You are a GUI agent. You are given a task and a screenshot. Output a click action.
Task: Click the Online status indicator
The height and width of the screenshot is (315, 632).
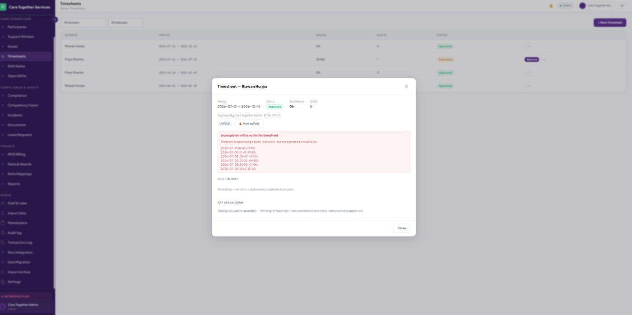tap(566, 5)
